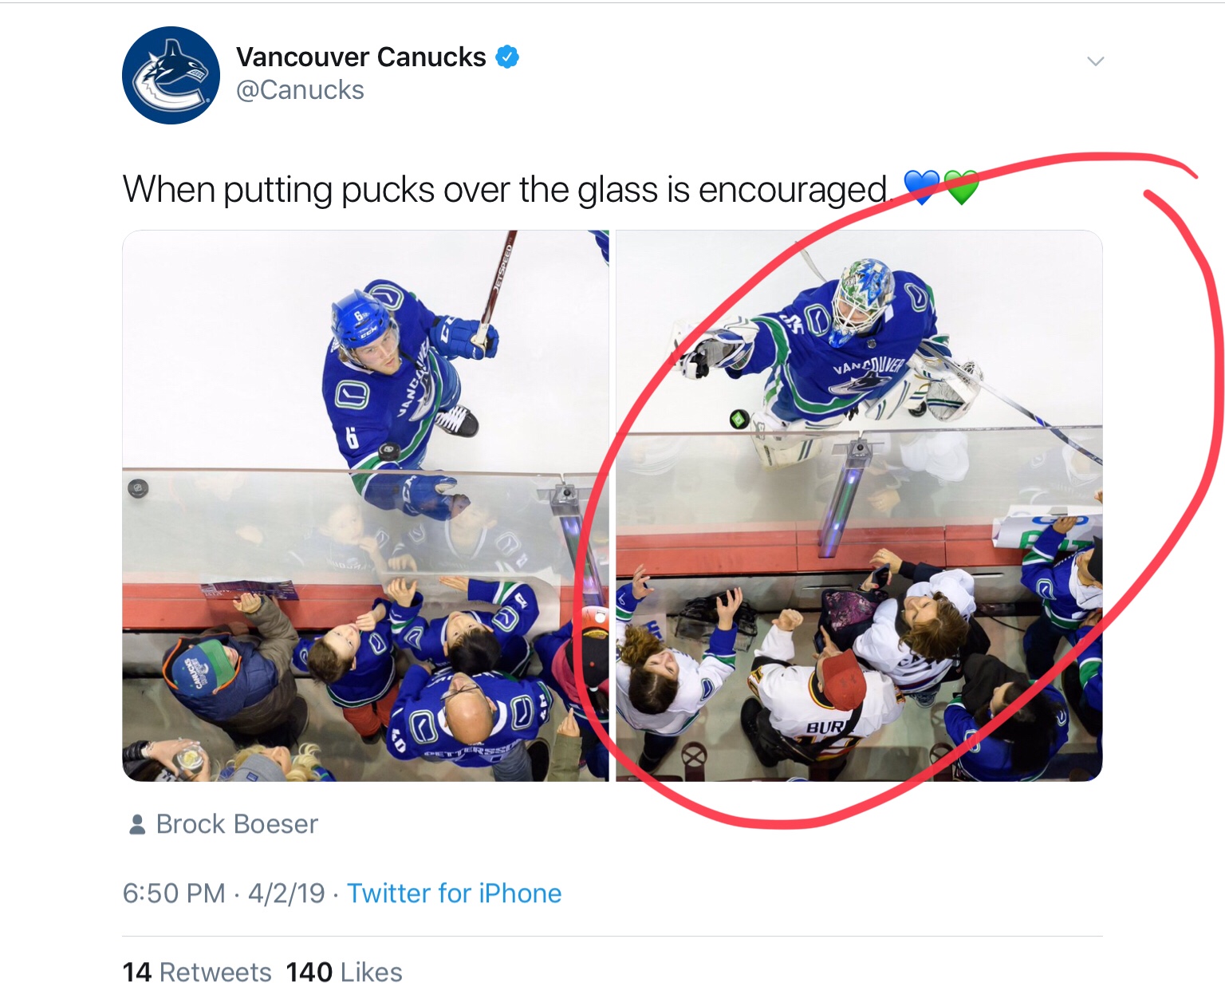Viewport: 1225px width, 1002px height.
Task: Click the green puck near the goalie's glove
Action: coord(739,418)
